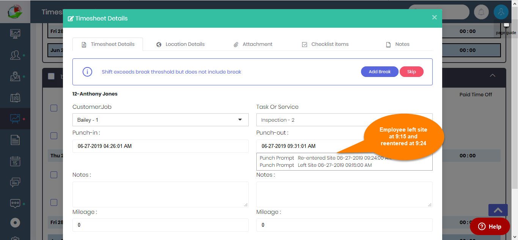Open the Customer:Job dropdown showing Bailey - 1
518x240 pixels.
160,120
